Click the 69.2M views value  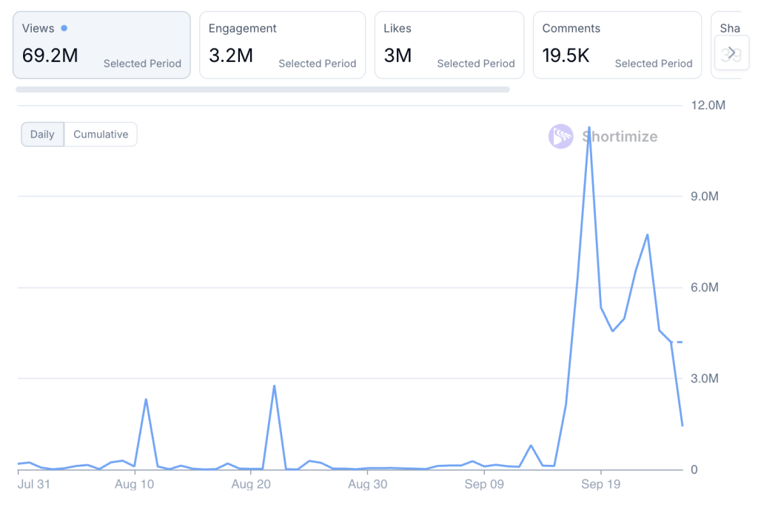click(x=50, y=55)
